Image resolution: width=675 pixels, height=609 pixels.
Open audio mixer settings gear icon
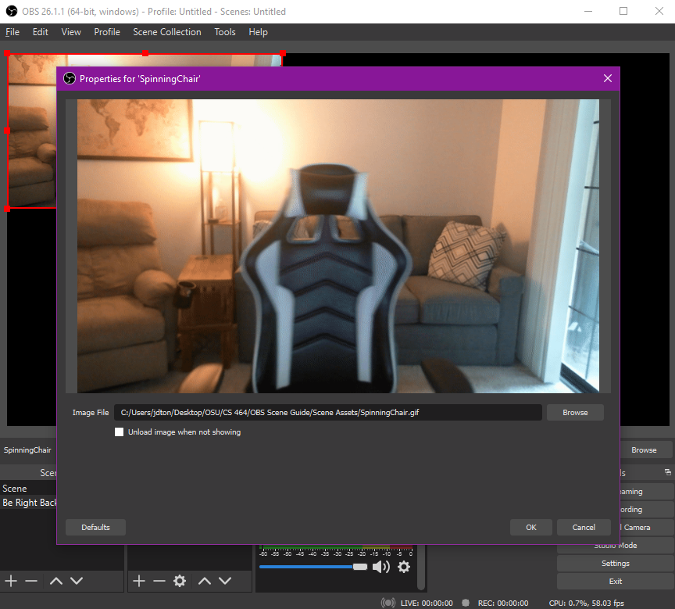pyautogui.click(x=404, y=567)
